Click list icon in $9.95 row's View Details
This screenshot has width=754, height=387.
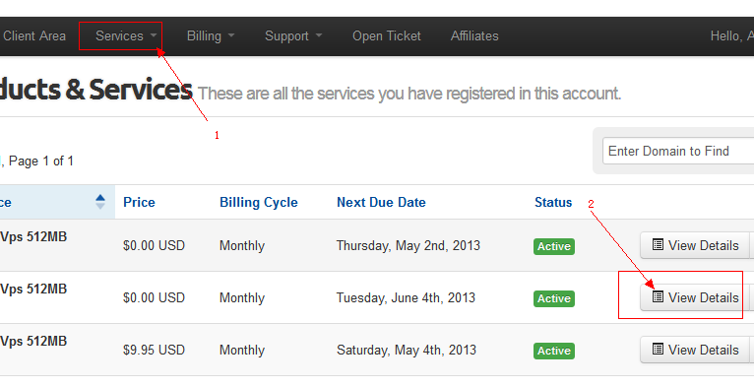click(658, 349)
